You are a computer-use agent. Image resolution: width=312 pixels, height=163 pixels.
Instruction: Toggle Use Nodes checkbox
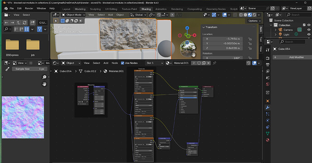point(123,63)
